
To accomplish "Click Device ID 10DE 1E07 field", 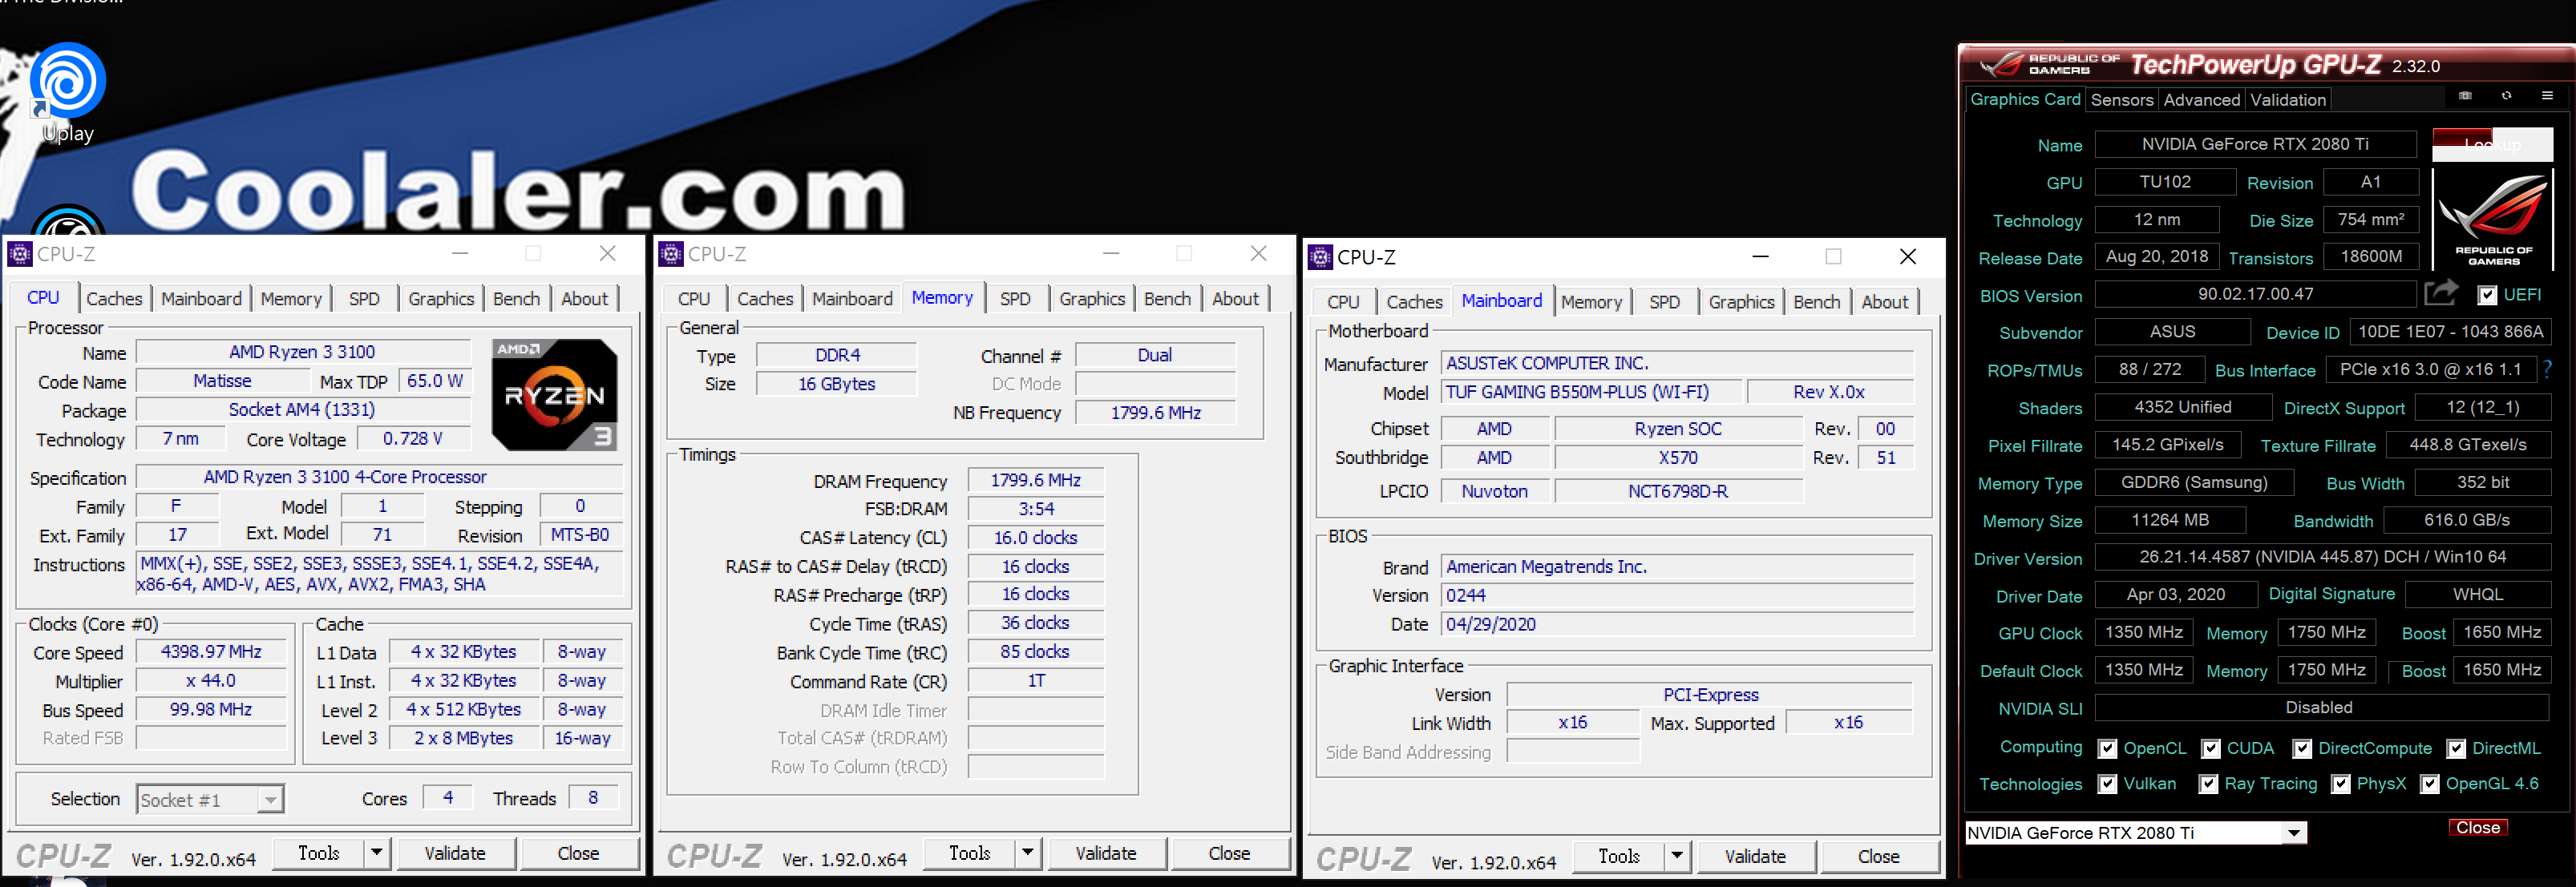I will [x=2449, y=332].
